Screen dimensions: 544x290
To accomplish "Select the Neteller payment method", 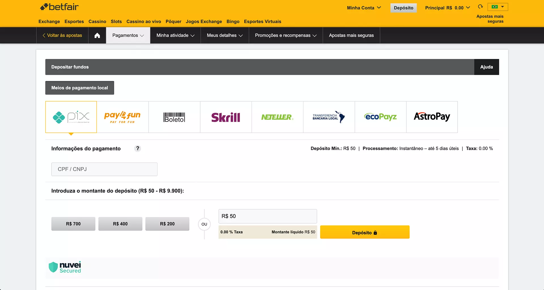I will (277, 117).
